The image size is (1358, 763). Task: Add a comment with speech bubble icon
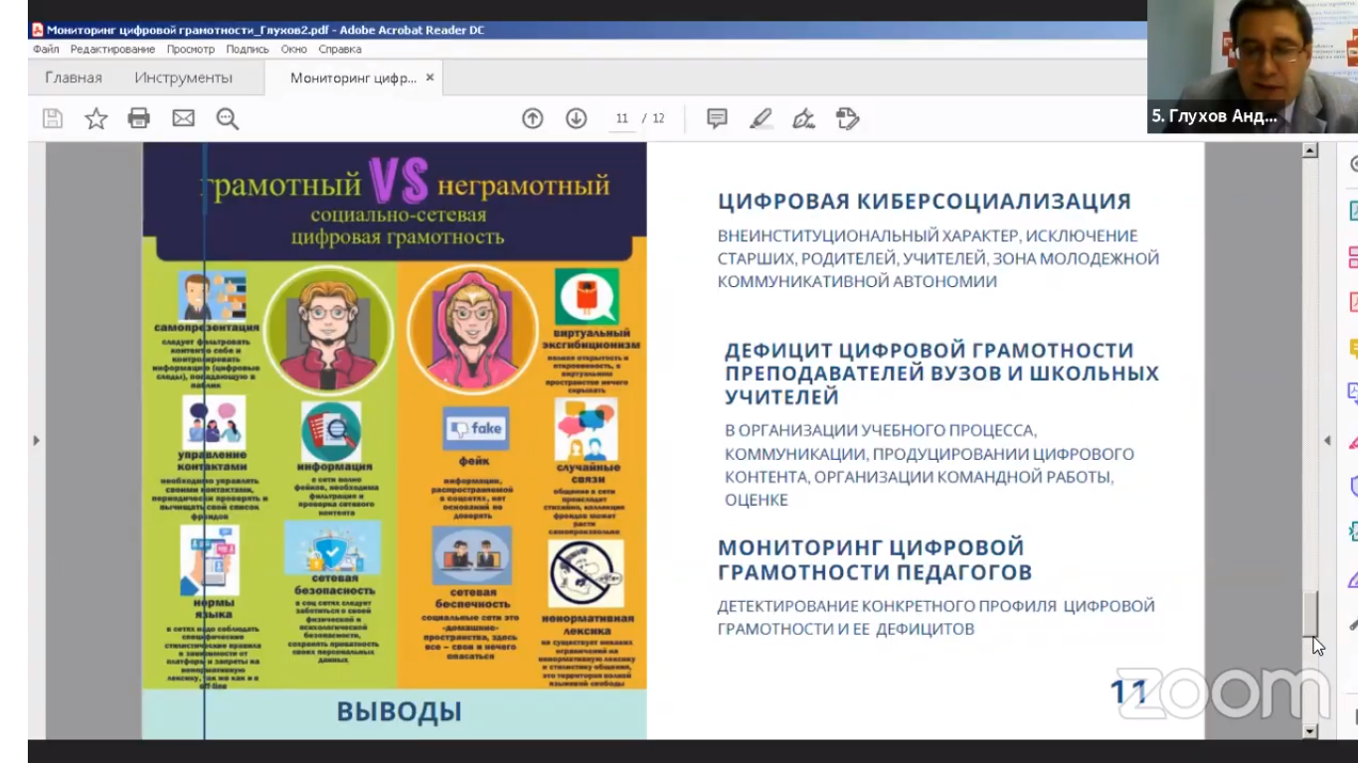click(x=717, y=119)
